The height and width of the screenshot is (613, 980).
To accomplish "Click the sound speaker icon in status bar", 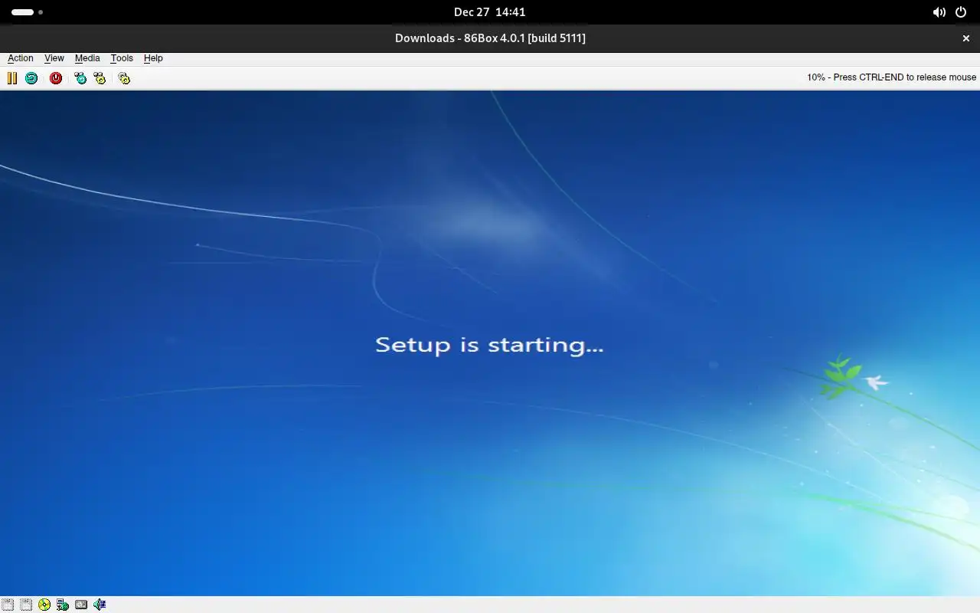I will tap(100, 605).
